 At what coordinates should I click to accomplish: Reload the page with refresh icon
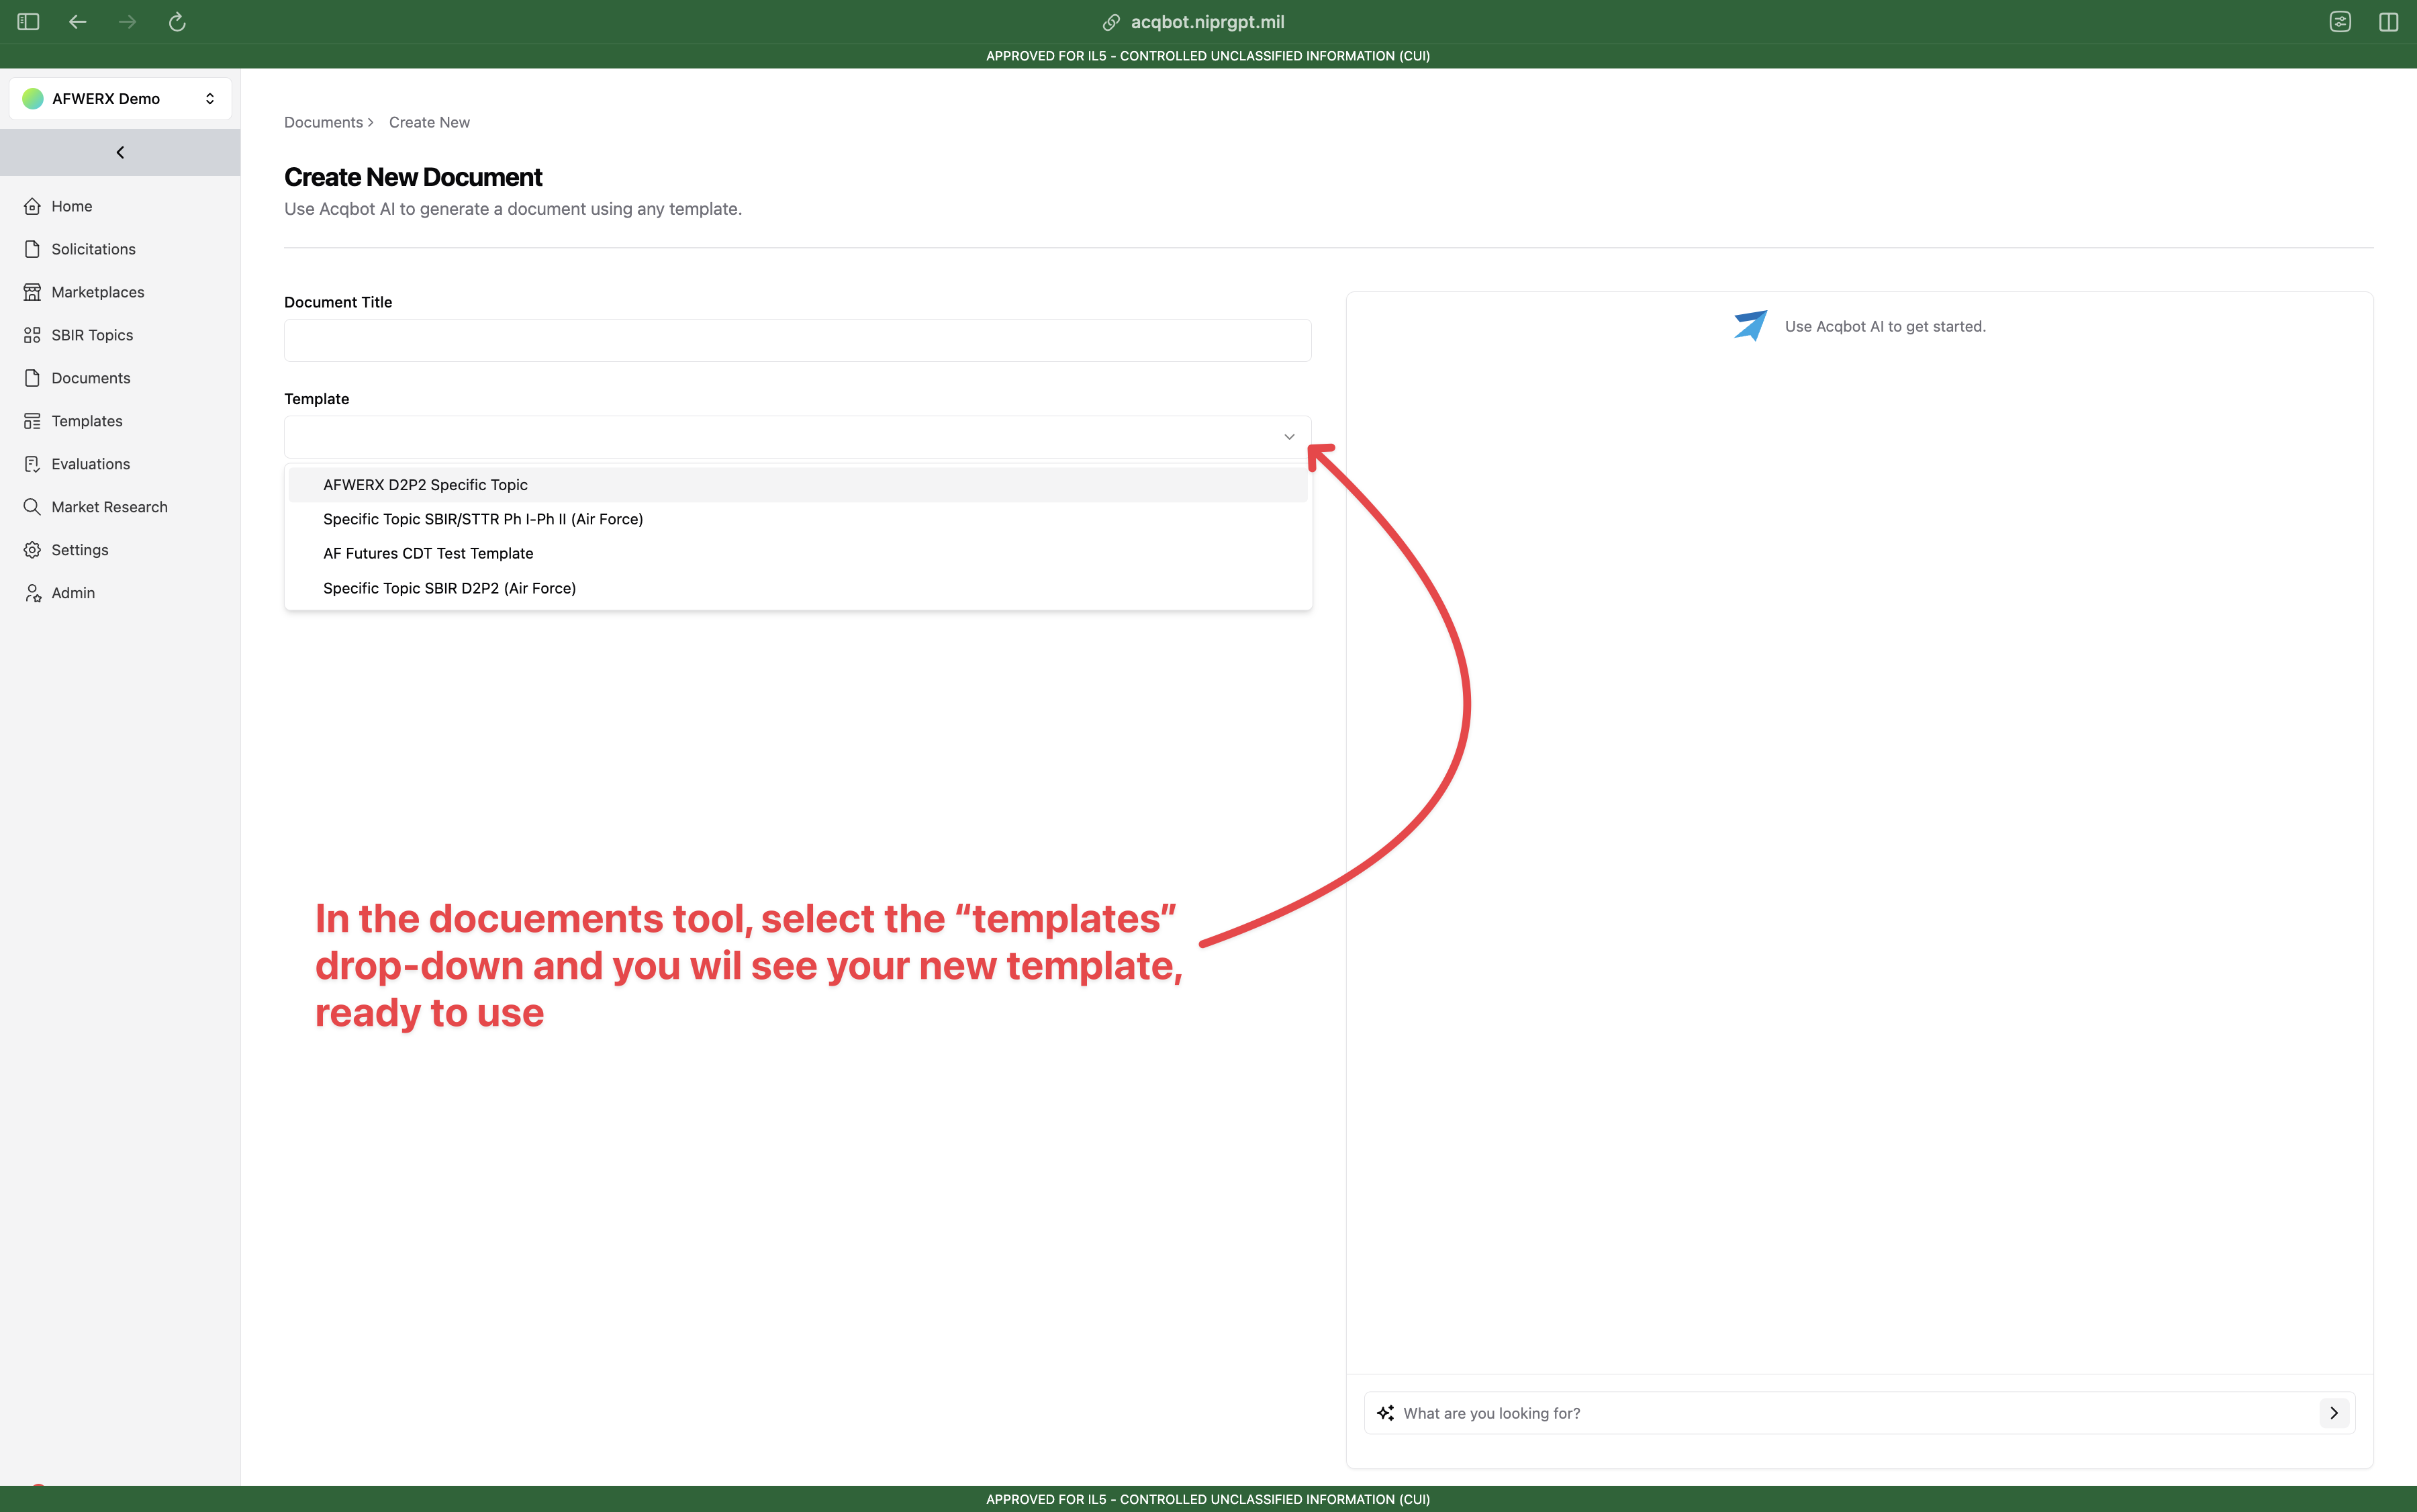pos(177,22)
